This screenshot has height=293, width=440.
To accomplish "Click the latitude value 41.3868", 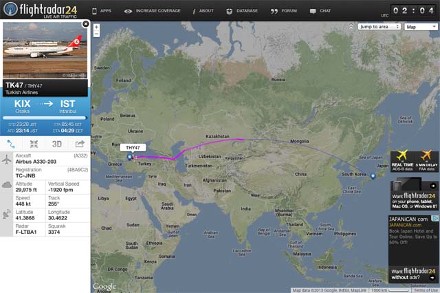I will point(25,218).
